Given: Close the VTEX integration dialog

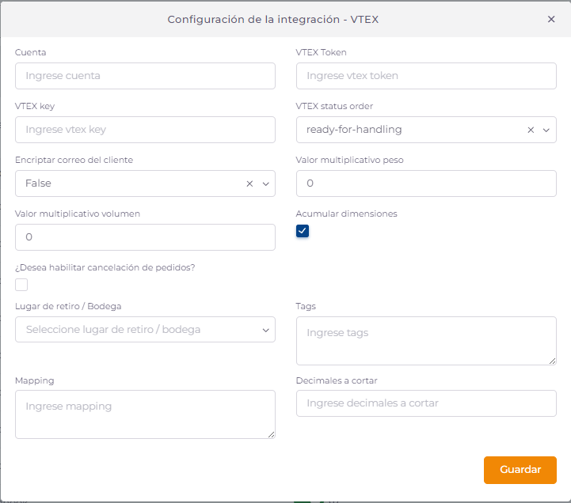Looking at the screenshot, I should 551,19.
